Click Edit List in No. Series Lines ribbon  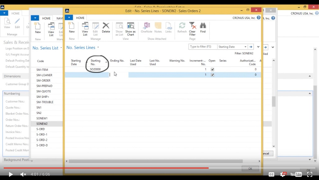pos(95,29)
